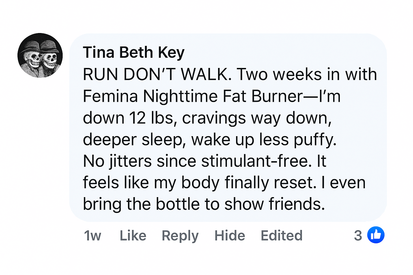
Task: Hide this comment
Action: (x=230, y=236)
